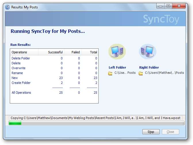Click the SyncToy icon in title bar
This screenshot has height=145, width=193.
coord(7,7)
